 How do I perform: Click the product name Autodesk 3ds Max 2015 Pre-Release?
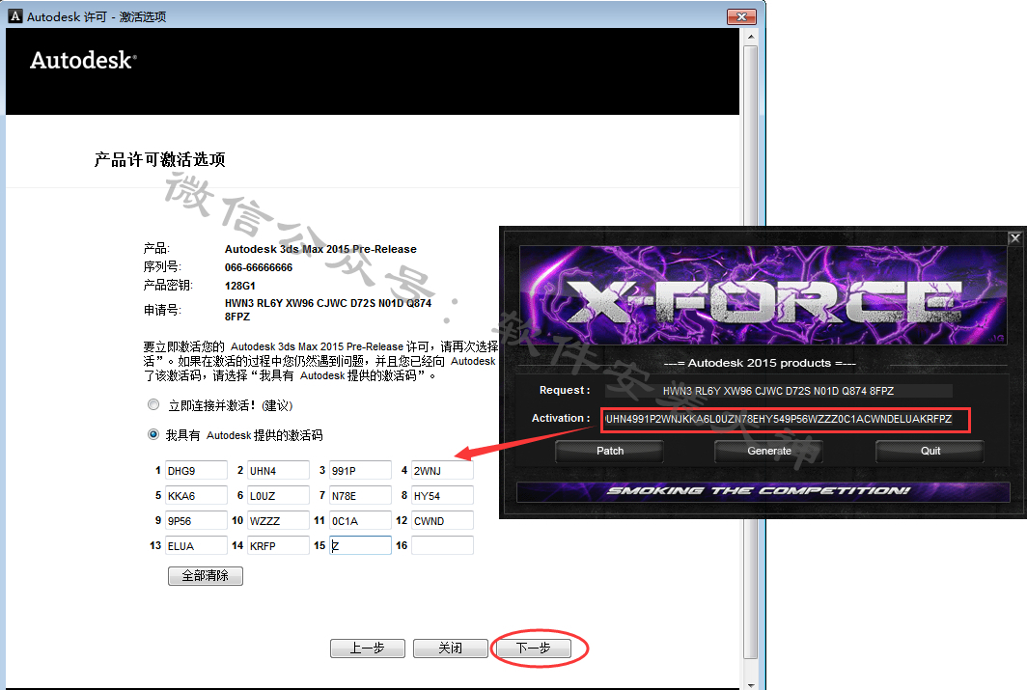pyautogui.click(x=320, y=249)
